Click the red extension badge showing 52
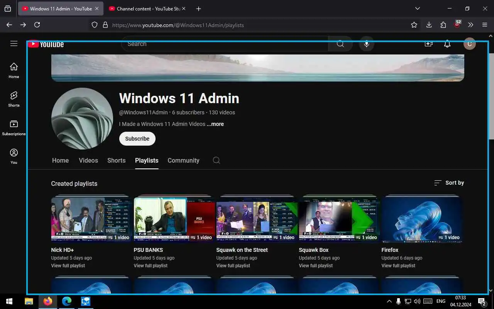 click(x=457, y=24)
